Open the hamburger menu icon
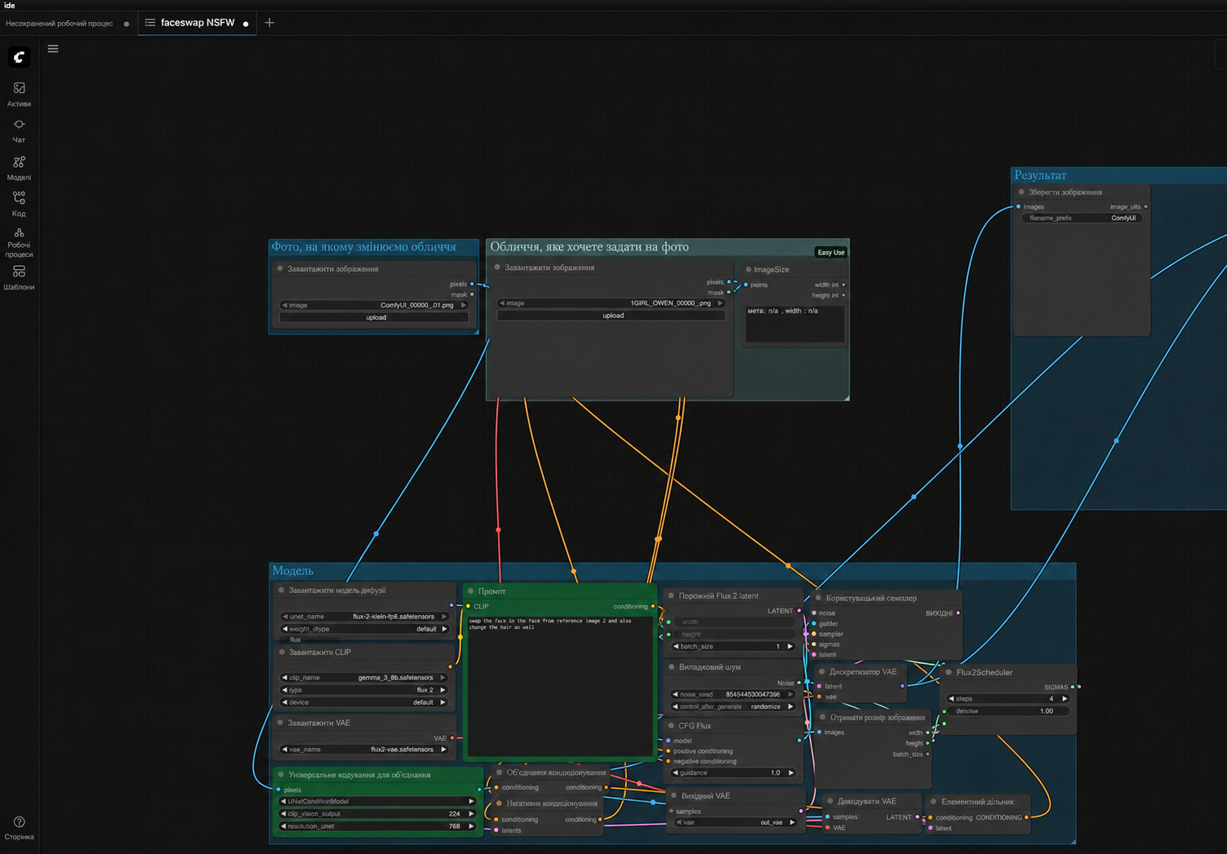The image size is (1227, 854). (53, 49)
